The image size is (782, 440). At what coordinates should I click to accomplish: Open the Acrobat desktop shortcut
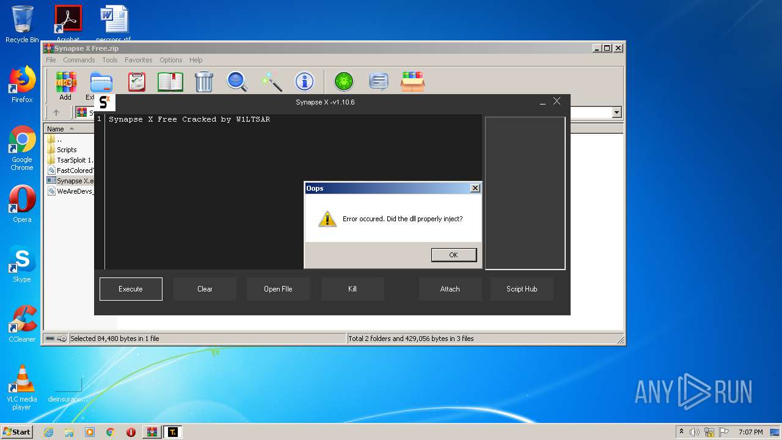coord(68,24)
